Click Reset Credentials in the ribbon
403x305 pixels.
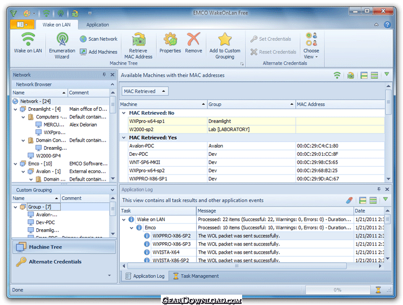pyautogui.click(x=274, y=52)
